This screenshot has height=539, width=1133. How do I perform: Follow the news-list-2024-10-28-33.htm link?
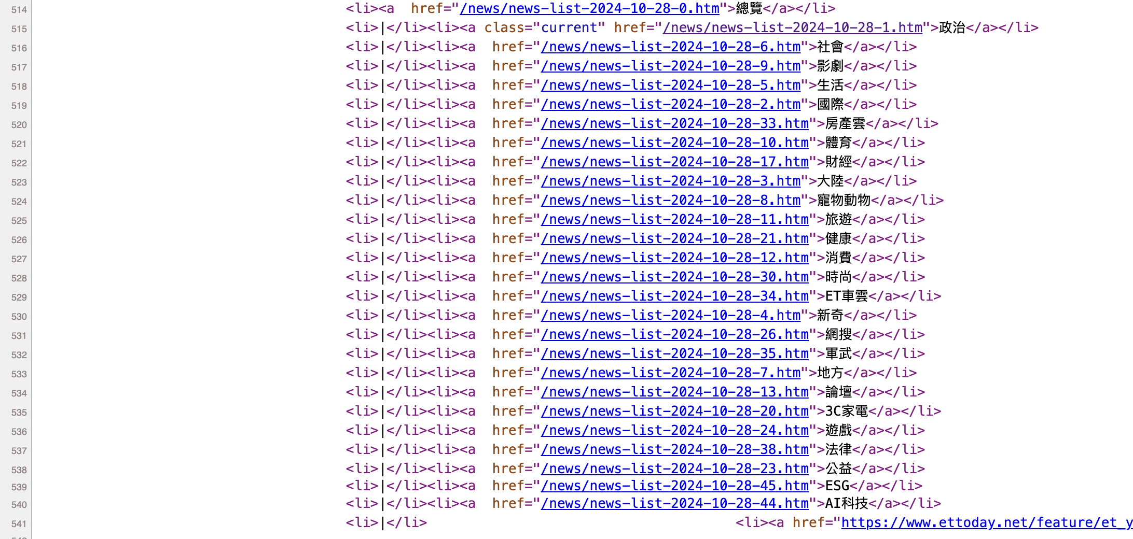coord(674,124)
